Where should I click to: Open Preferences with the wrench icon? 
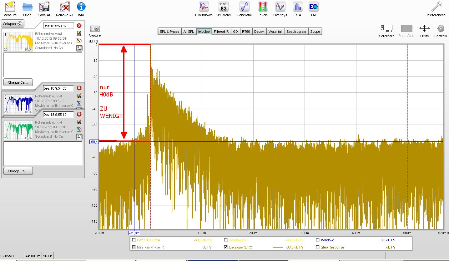click(x=436, y=9)
